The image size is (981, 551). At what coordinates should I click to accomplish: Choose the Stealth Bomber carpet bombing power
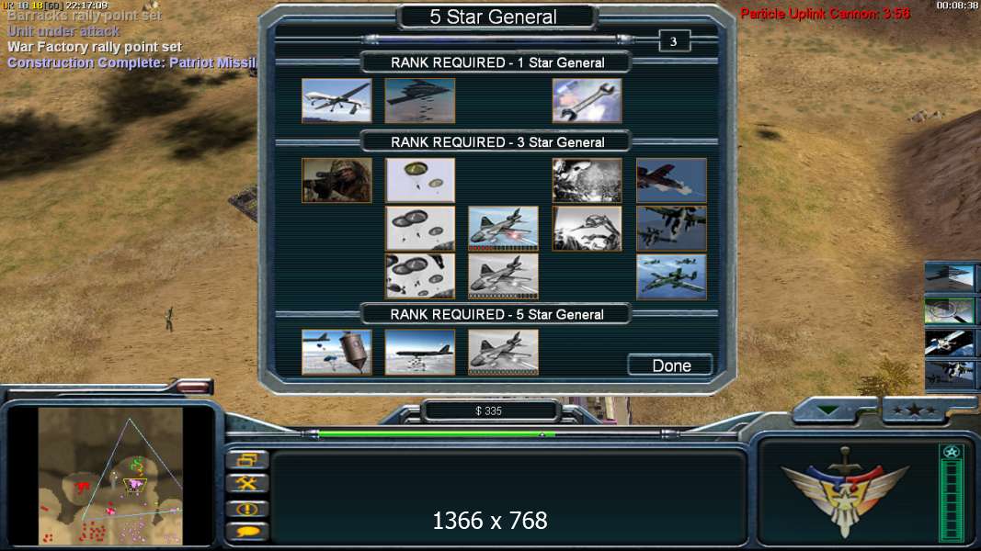(x=420, y=101)
